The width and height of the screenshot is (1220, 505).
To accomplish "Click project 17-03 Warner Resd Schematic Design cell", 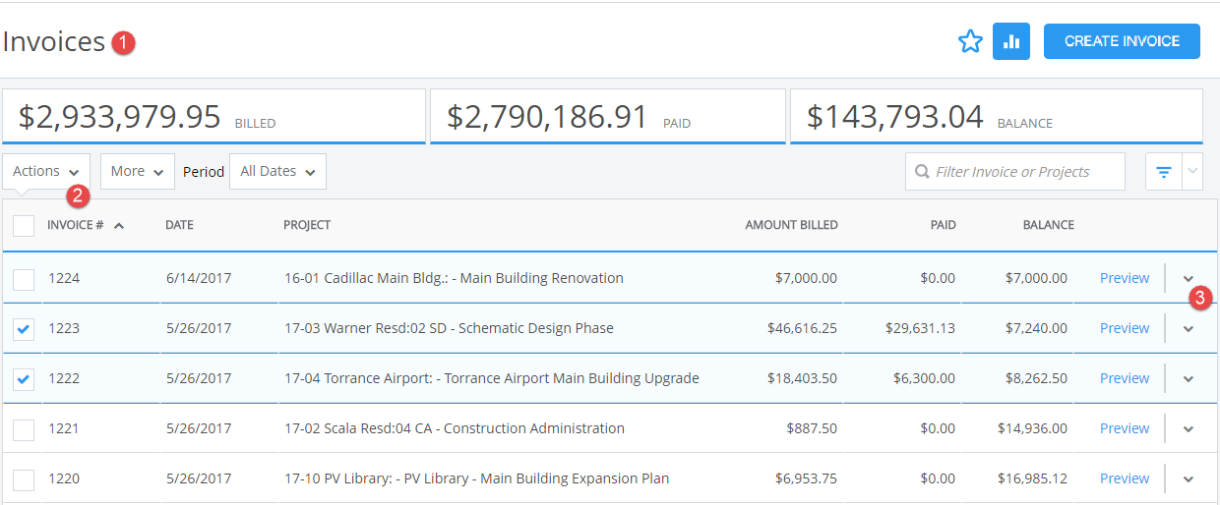I will click(x=449, y=328).
